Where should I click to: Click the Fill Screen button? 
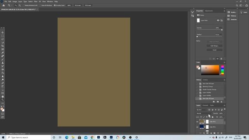coord(88,5)
